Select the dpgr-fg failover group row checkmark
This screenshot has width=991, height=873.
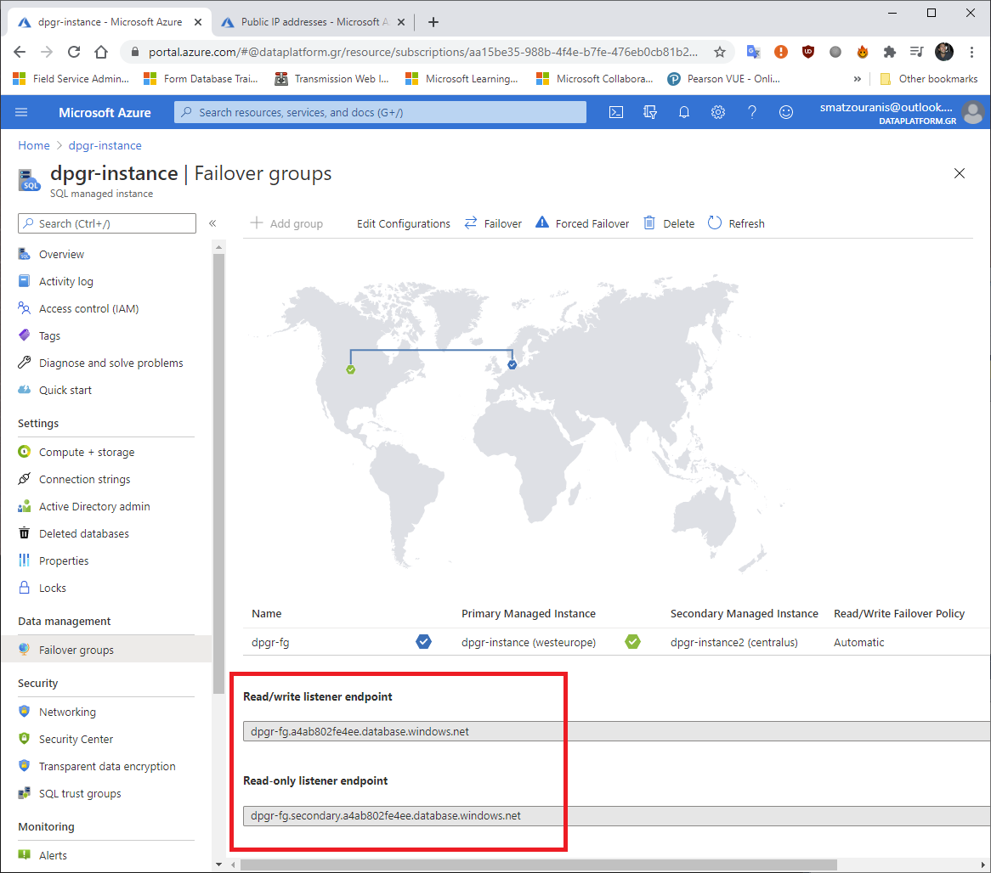point(423,642)
